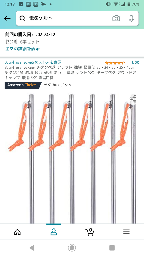This screenshot has height=256, width=144.
Task: Tap Android back navigation button
Action: coord(32,248)
